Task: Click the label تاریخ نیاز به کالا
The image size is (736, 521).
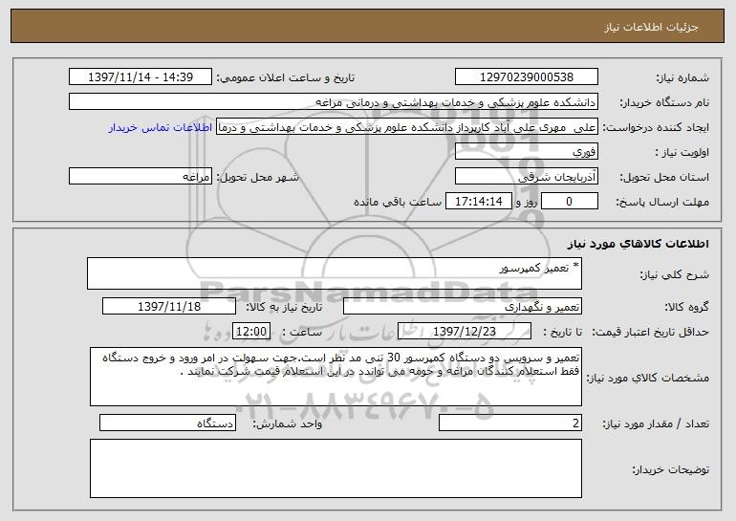Action: point(284,308)
